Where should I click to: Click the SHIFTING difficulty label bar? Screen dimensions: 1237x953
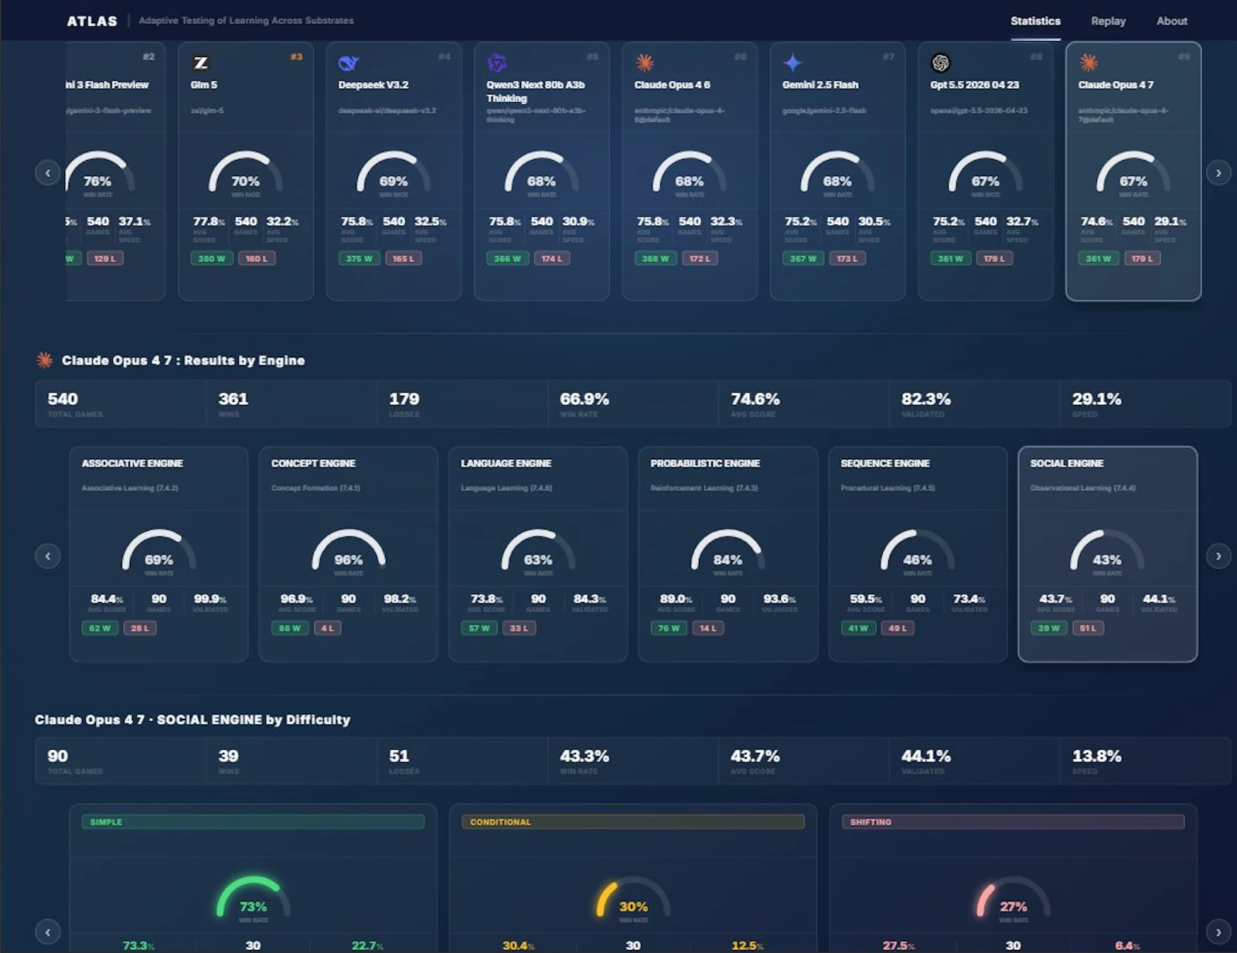tap(1013, 822)
